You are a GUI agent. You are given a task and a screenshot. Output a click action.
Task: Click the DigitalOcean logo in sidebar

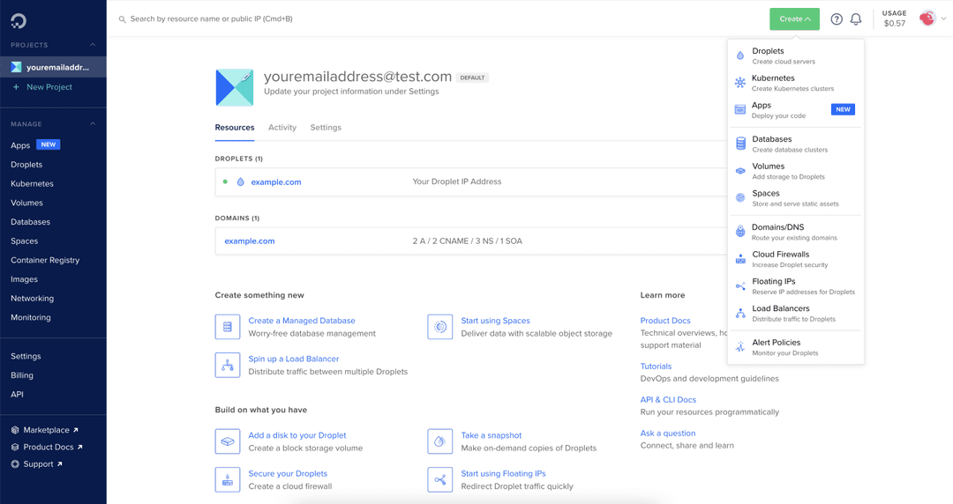(x=18, y=19)
